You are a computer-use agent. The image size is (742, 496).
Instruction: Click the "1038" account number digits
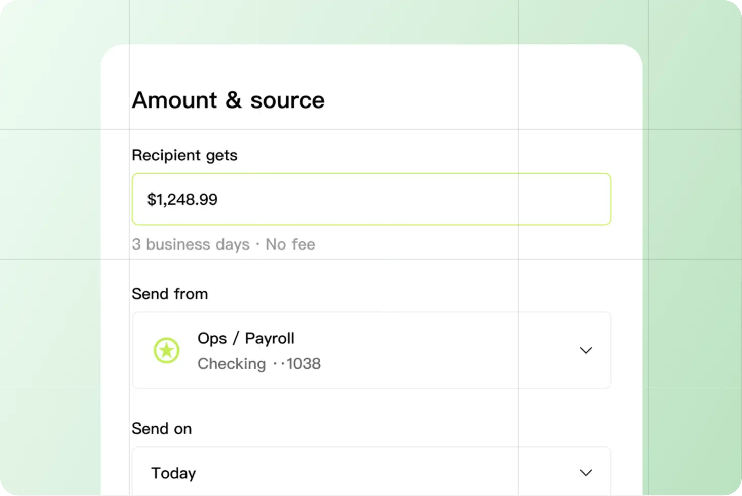pyautogui.click(x=304, y=364)
